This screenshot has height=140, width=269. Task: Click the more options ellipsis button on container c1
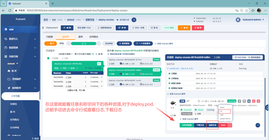click(x=258, y=125)
